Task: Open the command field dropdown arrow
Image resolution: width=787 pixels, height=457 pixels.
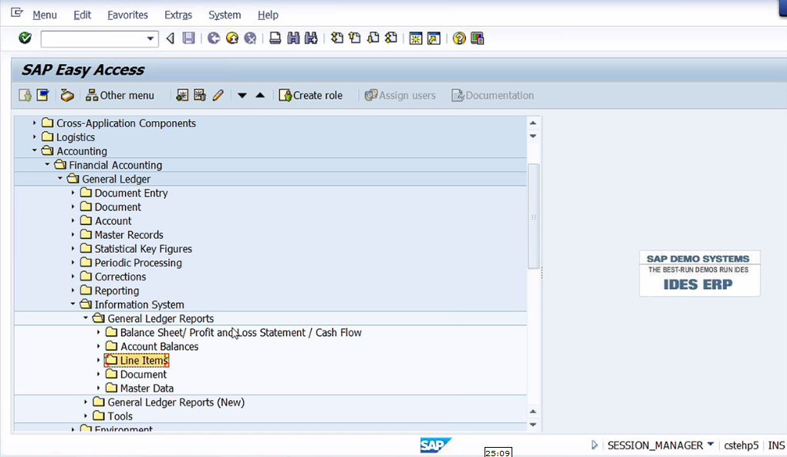Action: click(x=150, y=39)
